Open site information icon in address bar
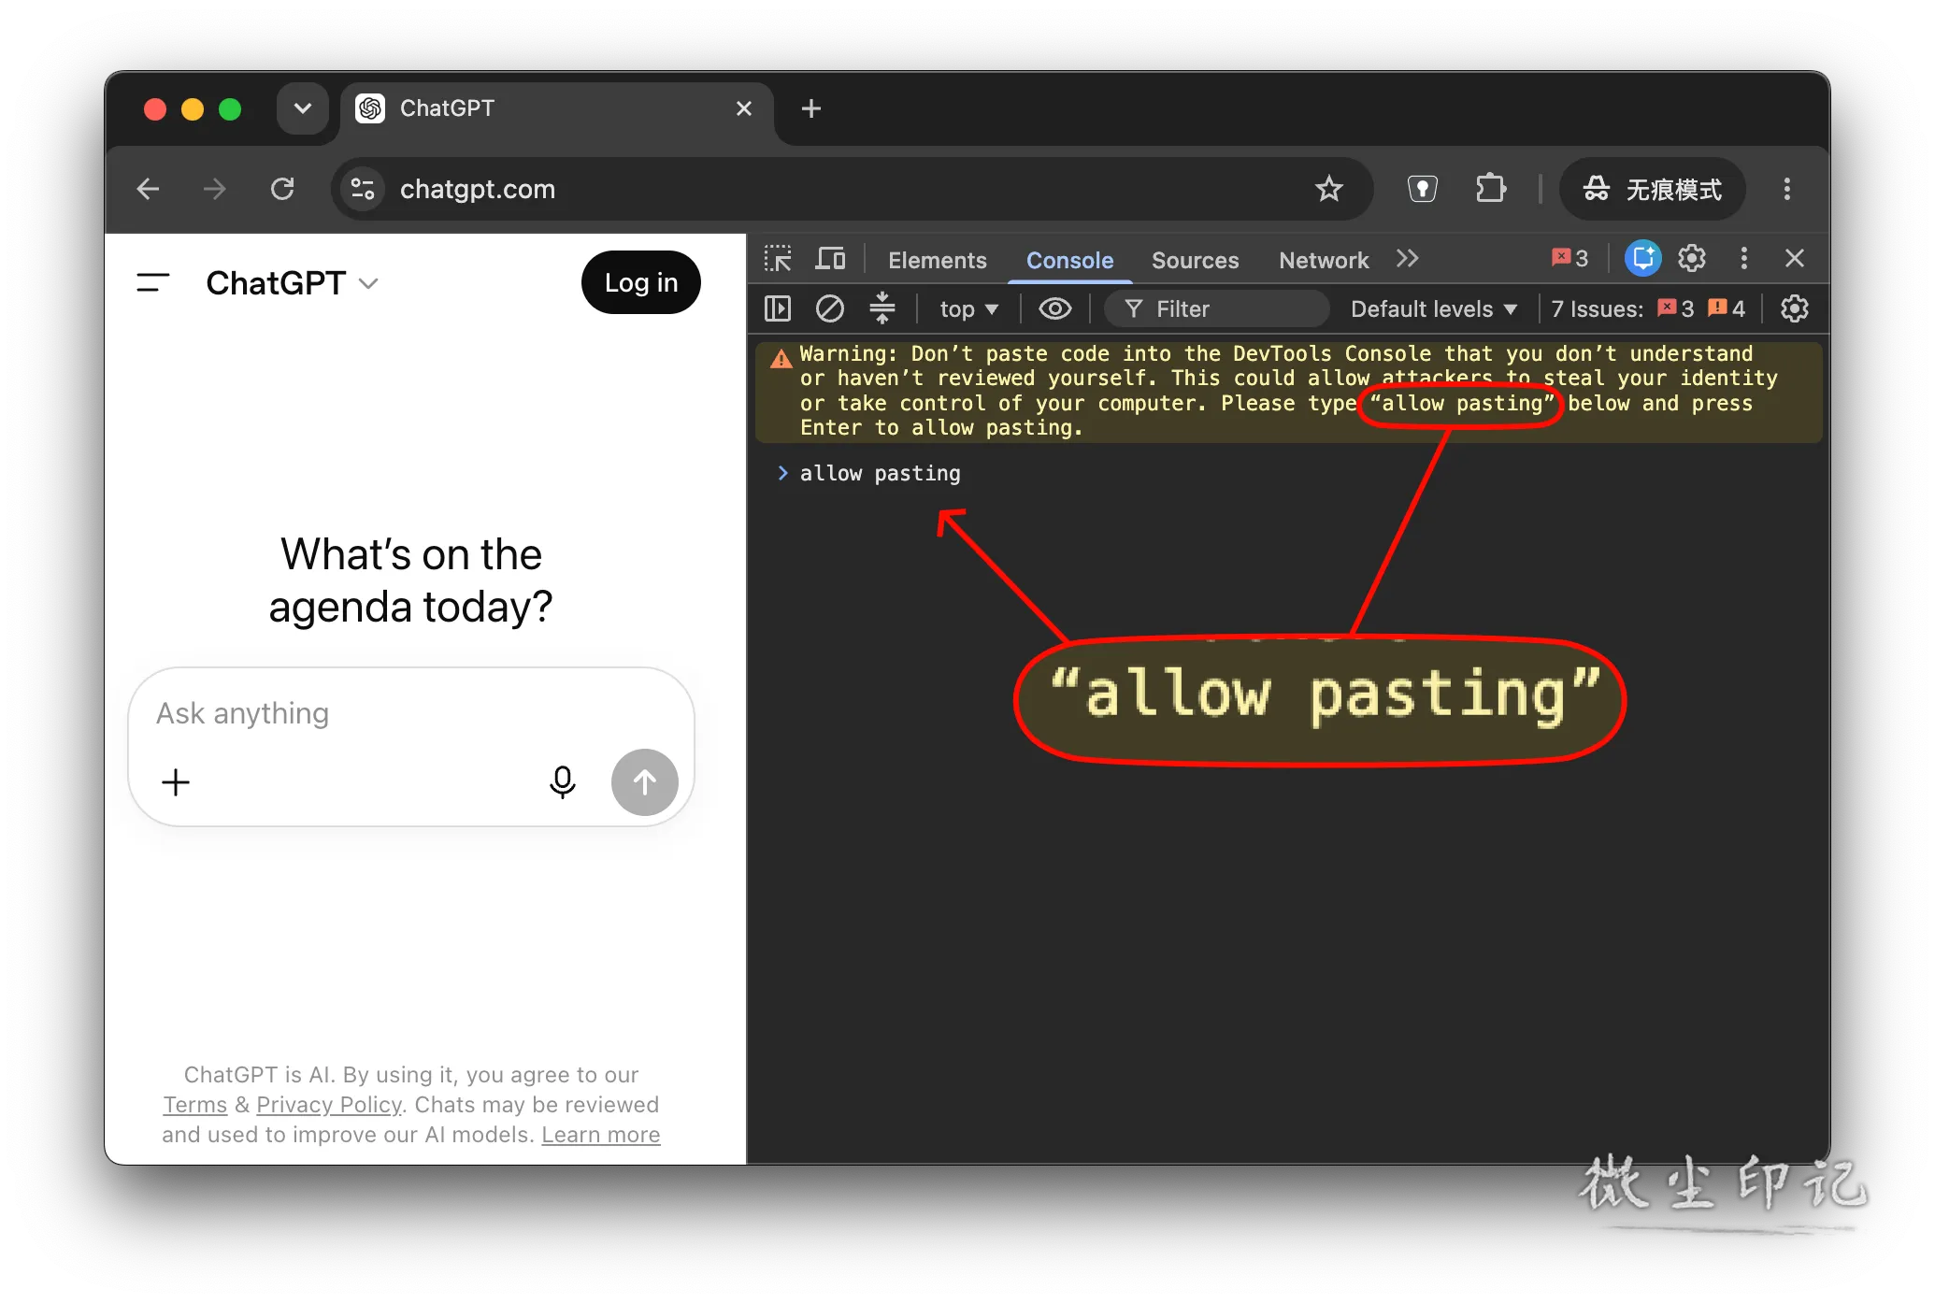This screenshot has width=1935, height=1303. (x=363, y=190)
